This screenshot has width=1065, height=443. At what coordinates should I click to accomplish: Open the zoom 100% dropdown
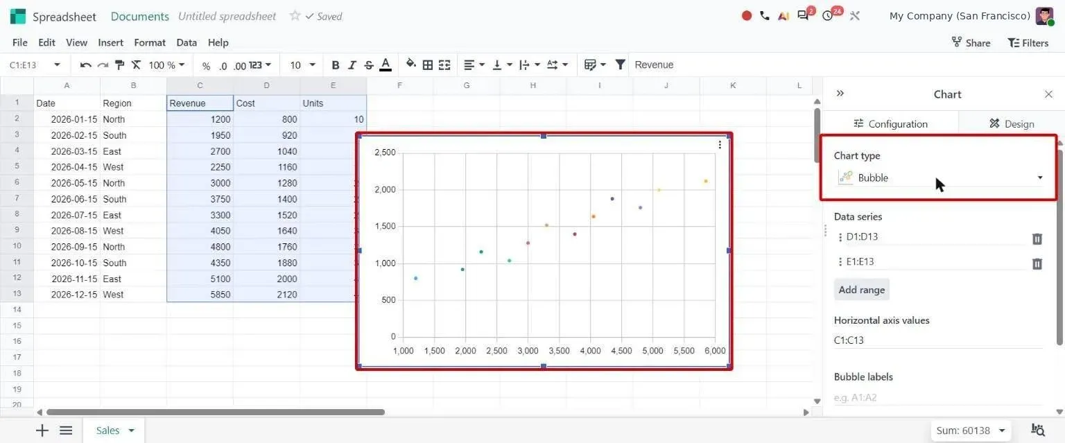(x=167, y=65)
